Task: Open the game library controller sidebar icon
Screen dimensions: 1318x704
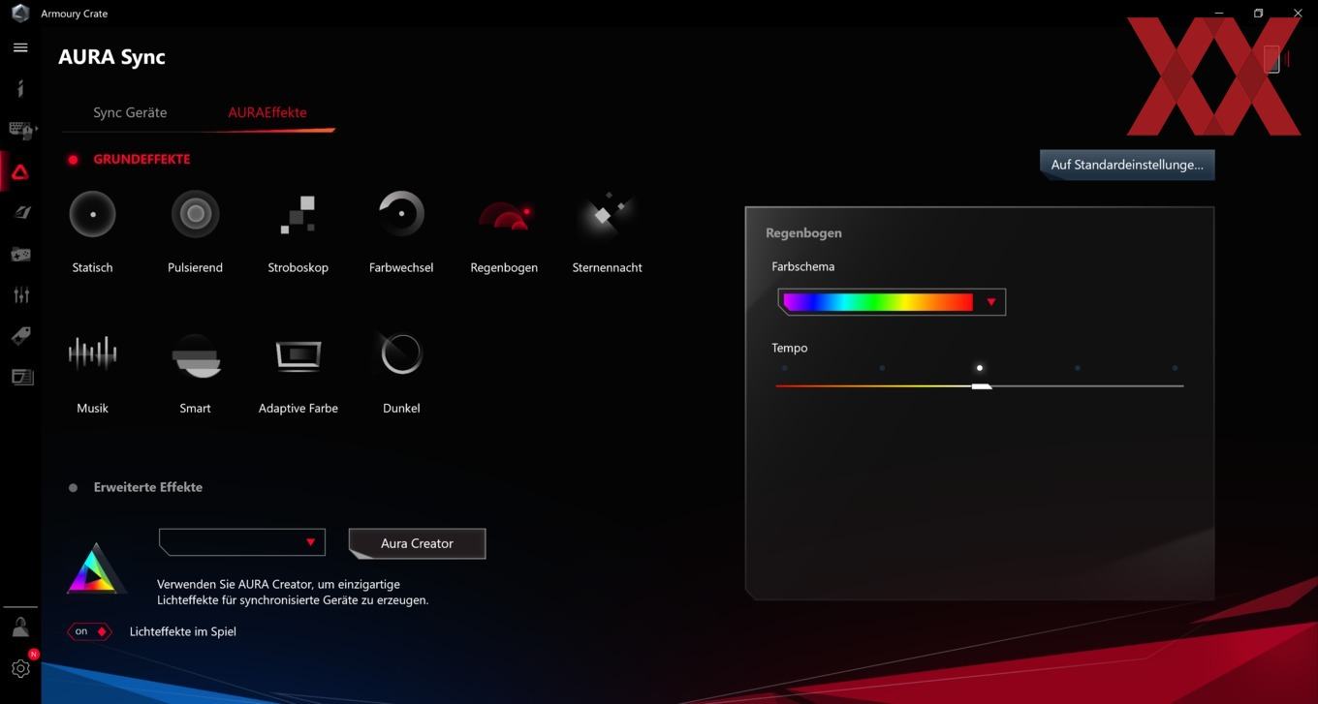Action: 20,254
